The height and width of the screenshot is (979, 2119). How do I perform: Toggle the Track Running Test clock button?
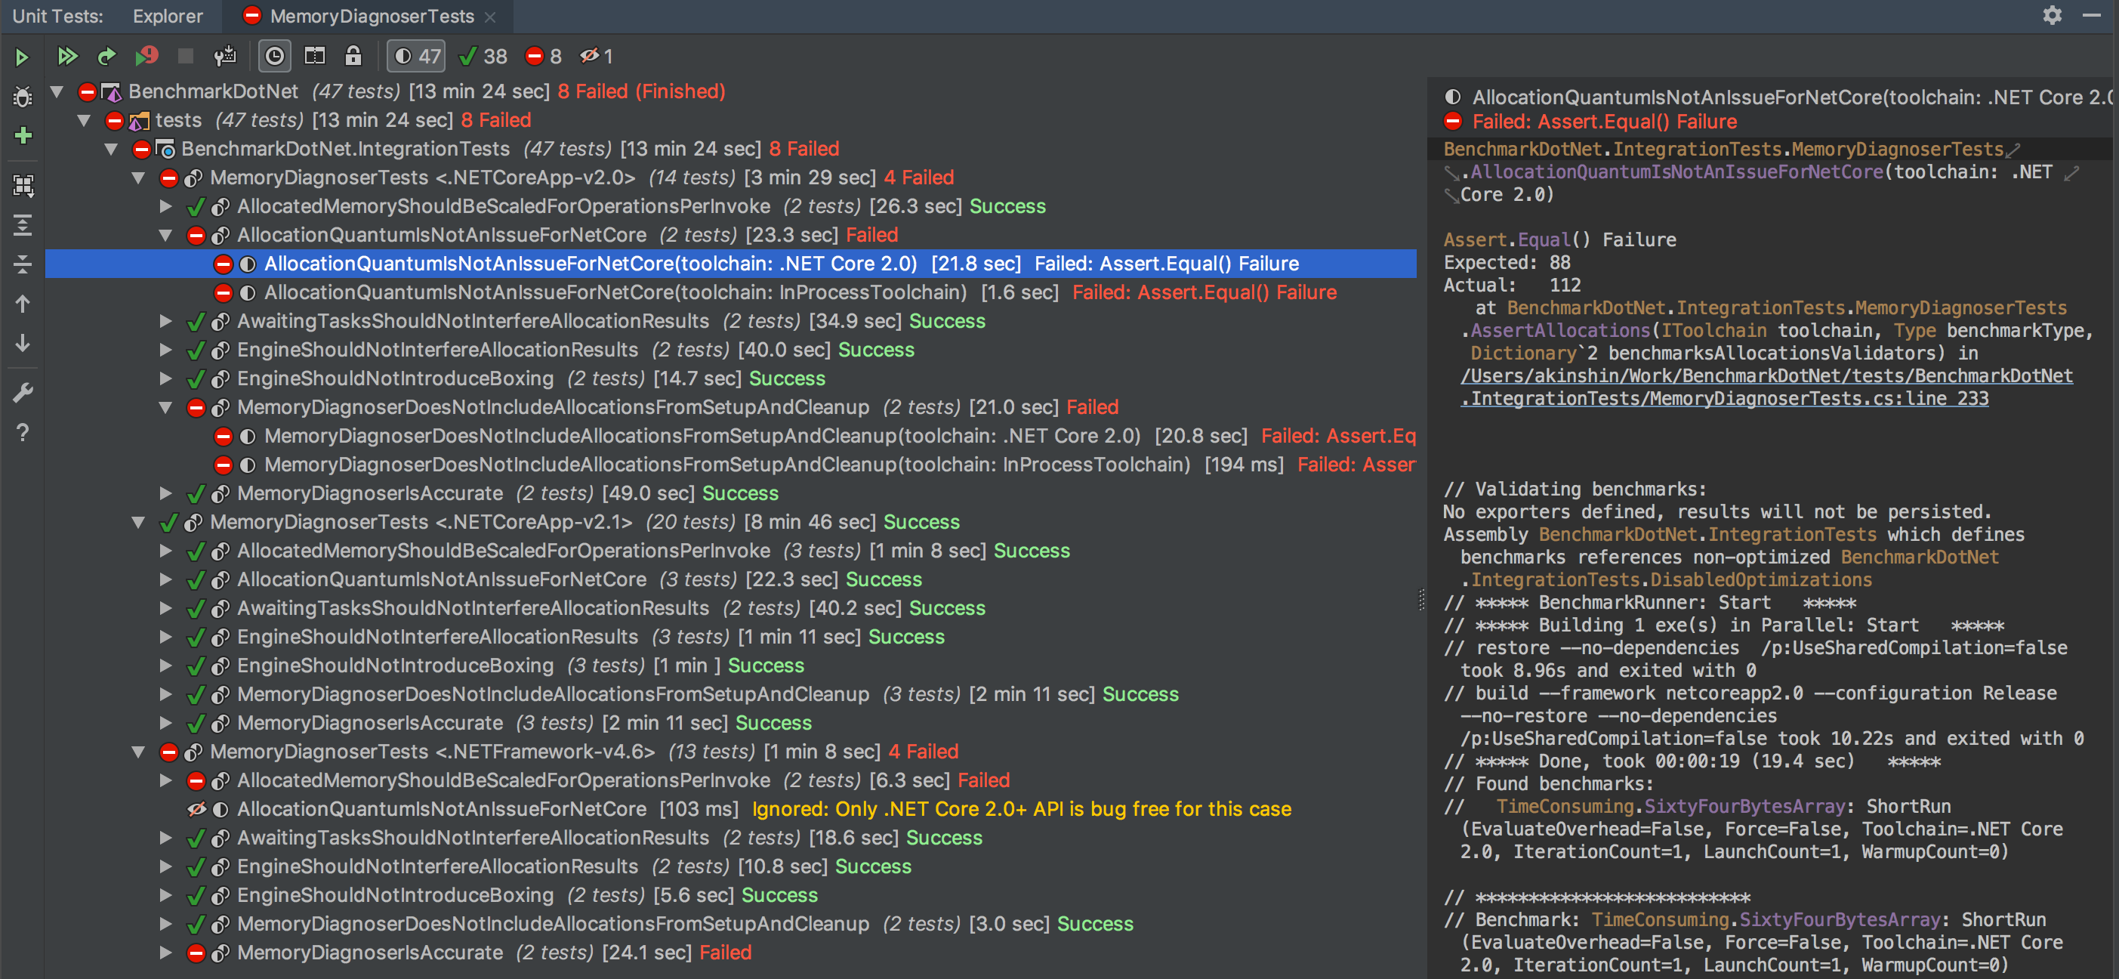pos(275,56)
